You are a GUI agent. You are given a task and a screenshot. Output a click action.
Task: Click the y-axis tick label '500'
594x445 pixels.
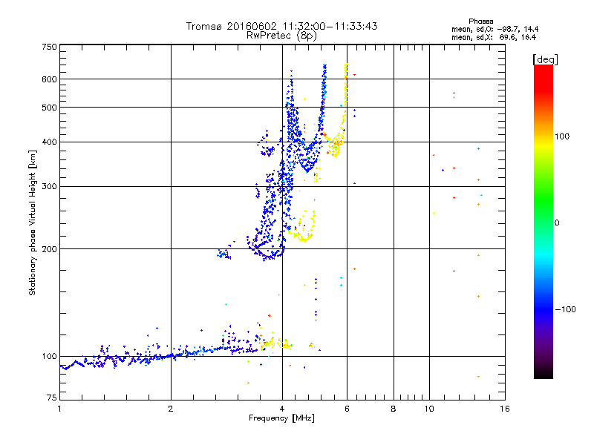[49, 108]
